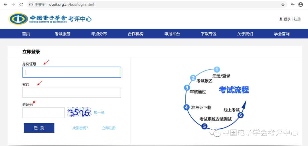The image size is (308, 146).
Task: Click the 审核通过 step text
Action: coord(198,92)
